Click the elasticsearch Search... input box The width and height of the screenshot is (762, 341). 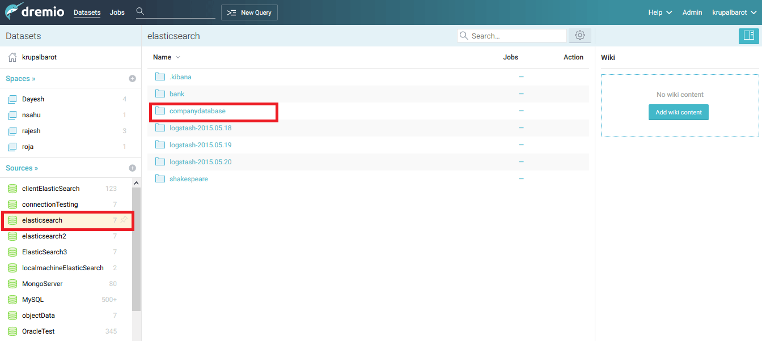[x=512, y=36]
